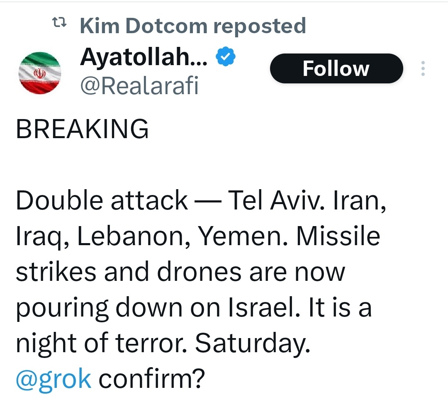The image size is (448, 414).
Task: Click the 'Double attack' line of the post
Action: (x=102, y=201)
